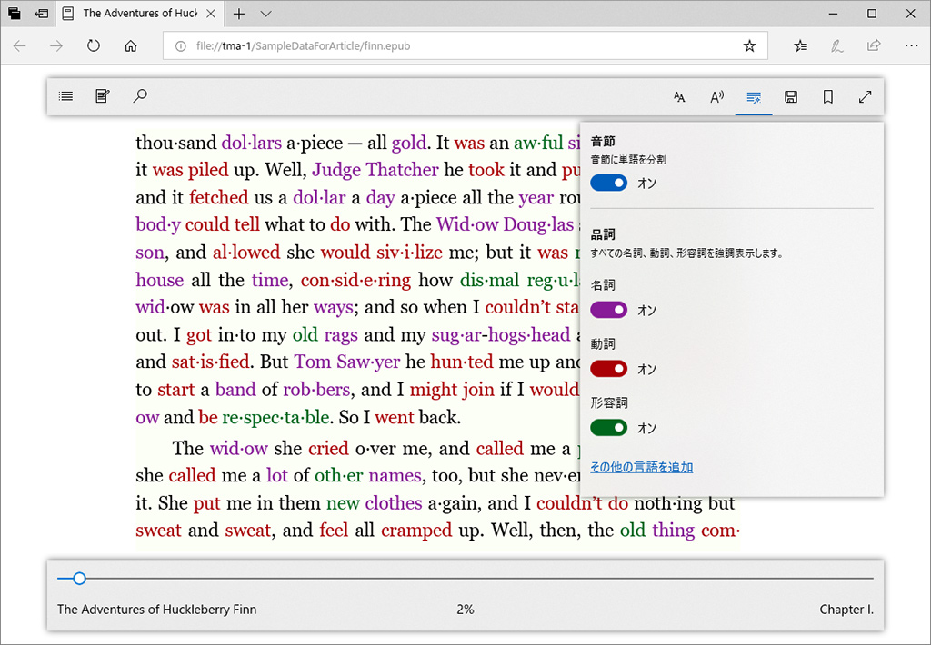The image size is (931, 645).
Task: Close the grammar tools panel icon
Action: pos(754,97)
